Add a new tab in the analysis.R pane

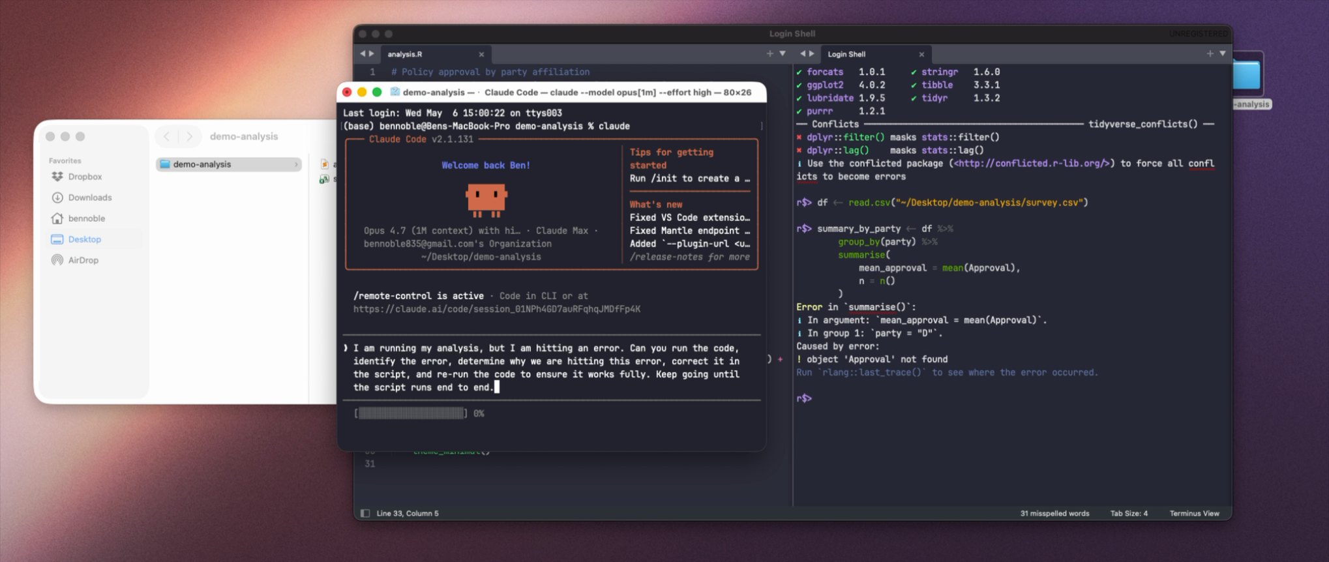click(x=770, y=54)
